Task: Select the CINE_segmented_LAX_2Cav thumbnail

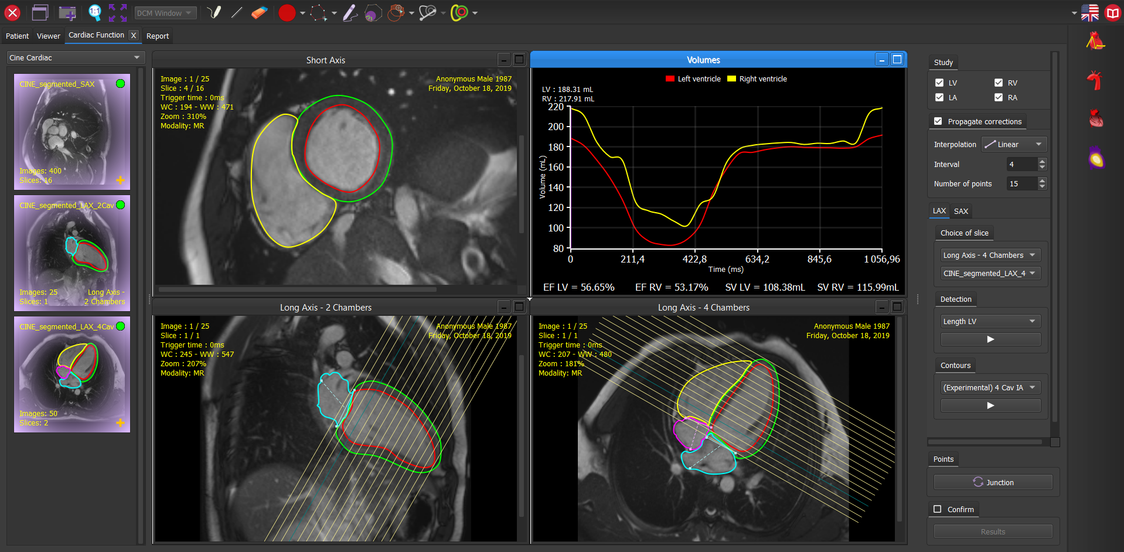Action: pyautogui.click(x=72, y=253)
